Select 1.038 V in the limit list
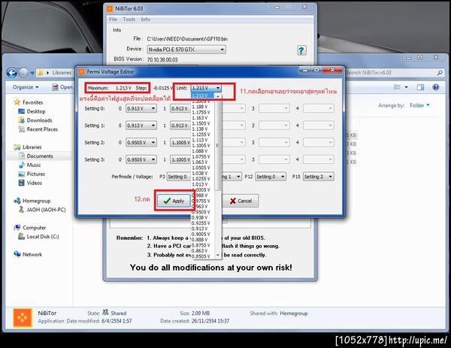Viewport: 451px width, 348px height. click(x=203, y=173)
